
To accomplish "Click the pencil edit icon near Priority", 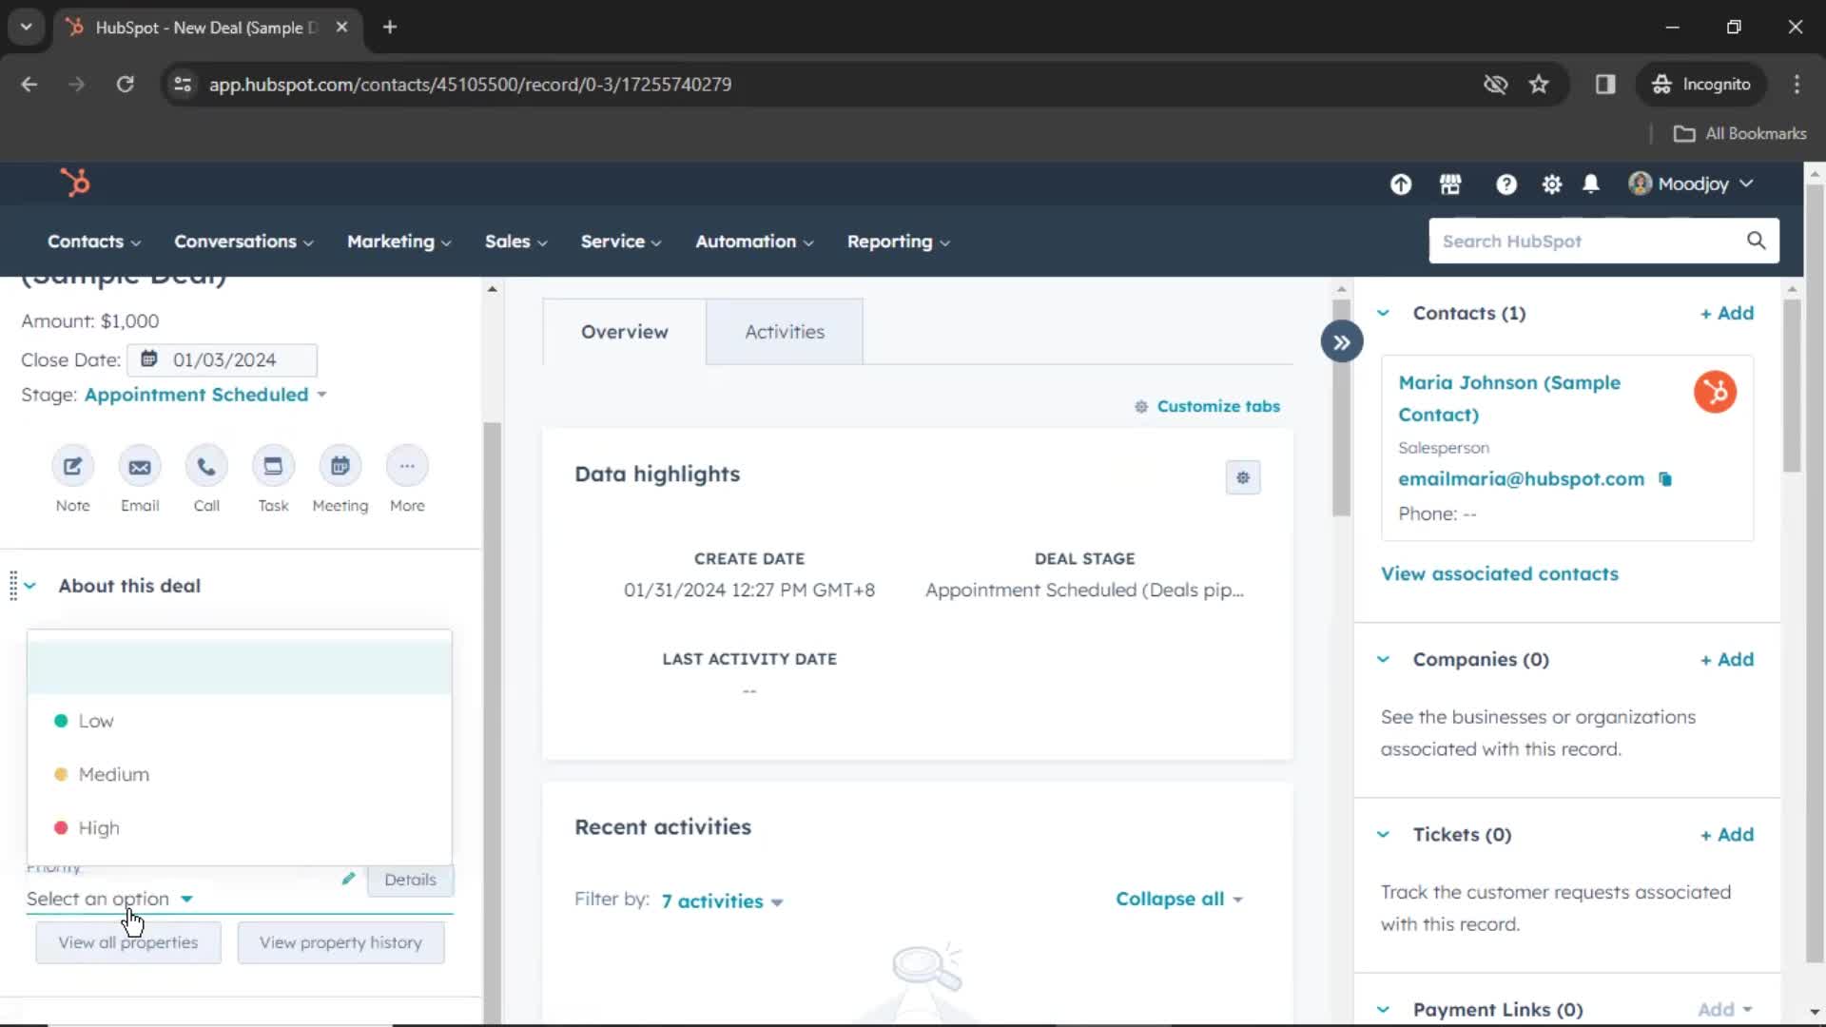I will pos(348,879).
